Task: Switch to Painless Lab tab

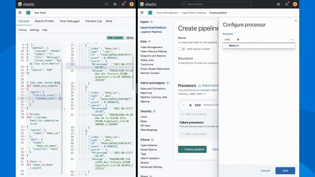Action: (94, 21)
